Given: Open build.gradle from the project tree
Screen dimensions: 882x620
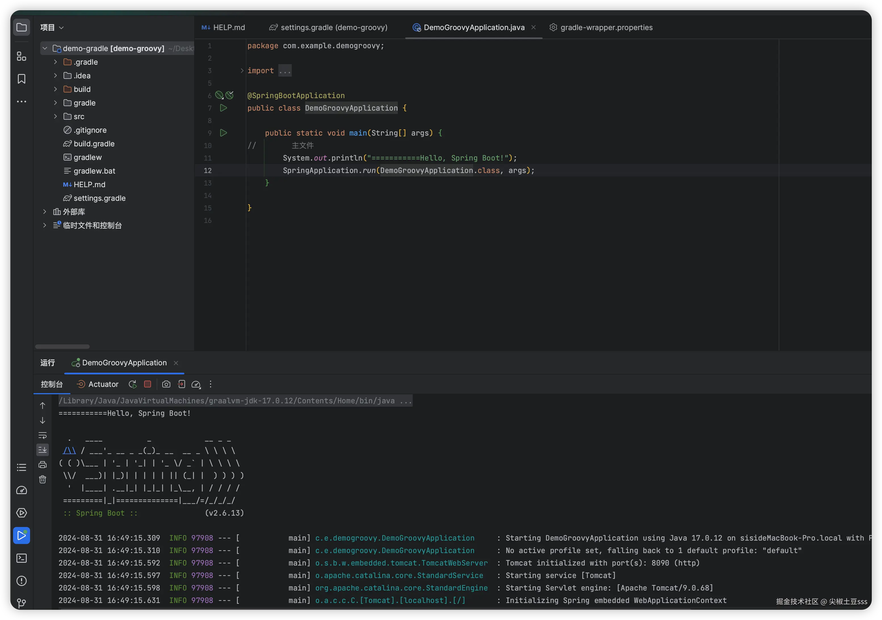Looking at the screenshot, I should coord(94,144).
